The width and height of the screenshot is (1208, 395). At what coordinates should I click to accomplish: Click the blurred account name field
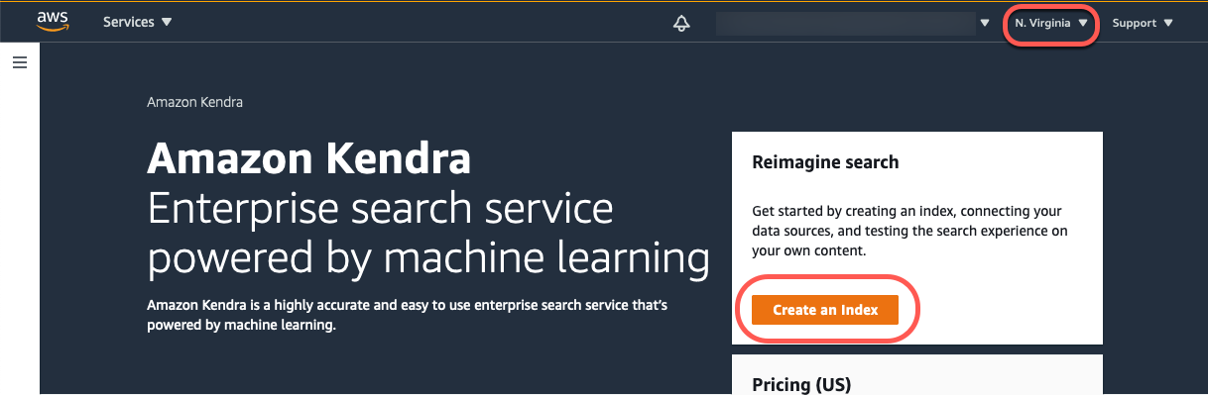(x=846, y=24)
